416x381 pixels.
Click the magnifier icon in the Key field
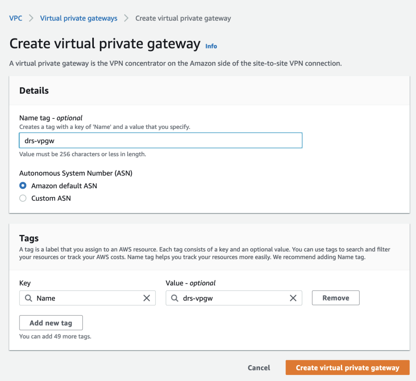click(28, 298)
